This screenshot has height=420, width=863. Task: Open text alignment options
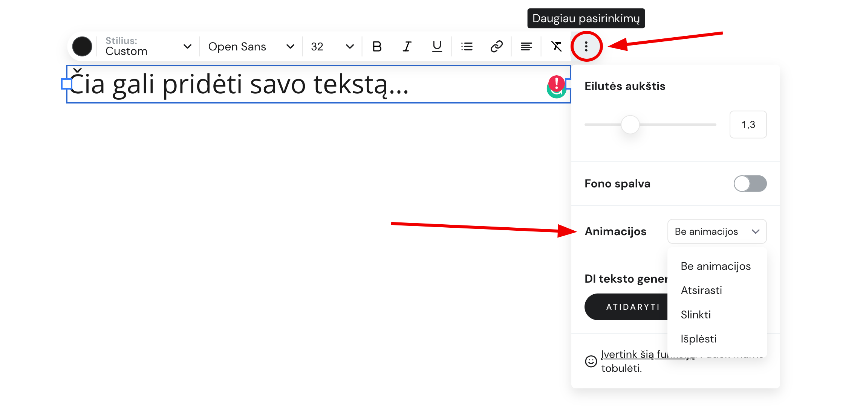point(526,46)
